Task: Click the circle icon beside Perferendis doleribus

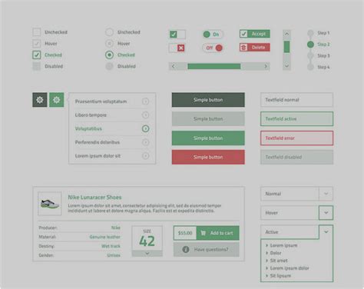Action: click(x=145, y=142)
